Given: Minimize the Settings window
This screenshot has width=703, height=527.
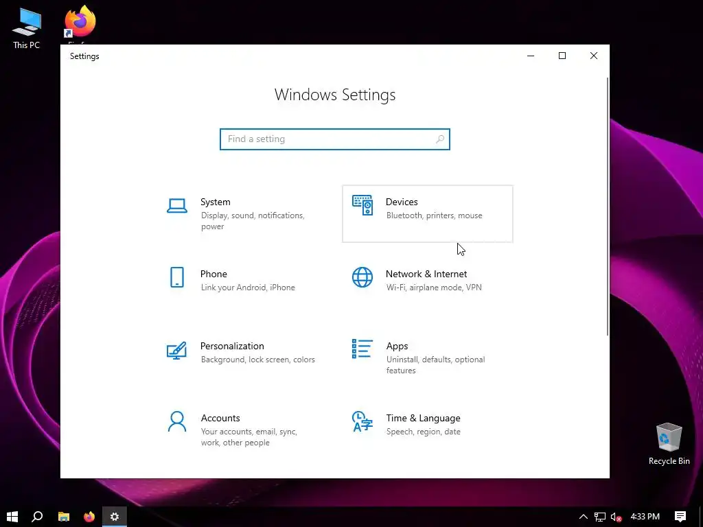Looking at the screenshot, I should pyautogui.click(x=531, y=56).
